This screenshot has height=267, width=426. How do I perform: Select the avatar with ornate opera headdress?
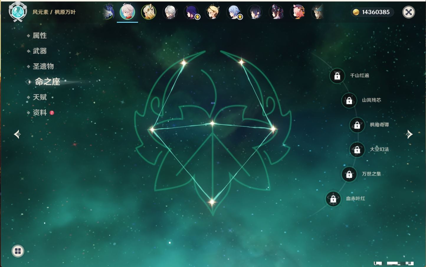276,12
